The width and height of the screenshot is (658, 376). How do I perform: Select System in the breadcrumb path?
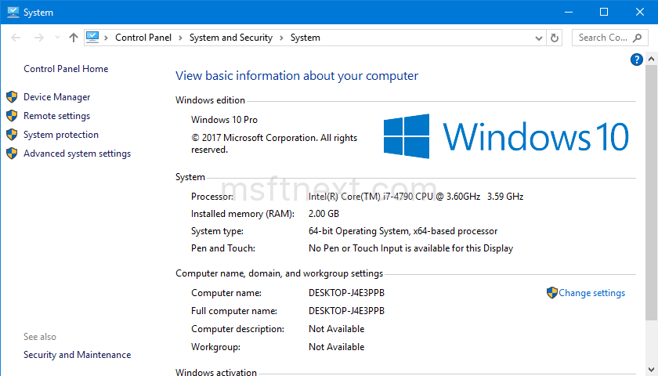(x=305, y=38)
